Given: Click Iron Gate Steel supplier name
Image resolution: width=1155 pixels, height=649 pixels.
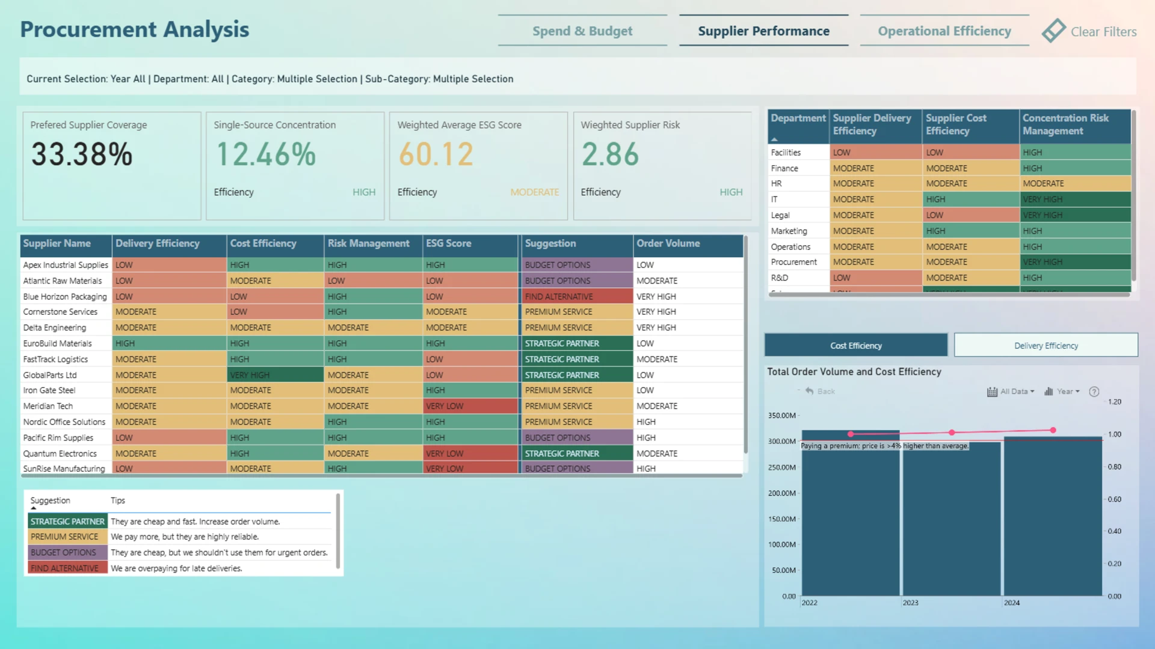Looking at the screenshot, I should tap(49, 391).
